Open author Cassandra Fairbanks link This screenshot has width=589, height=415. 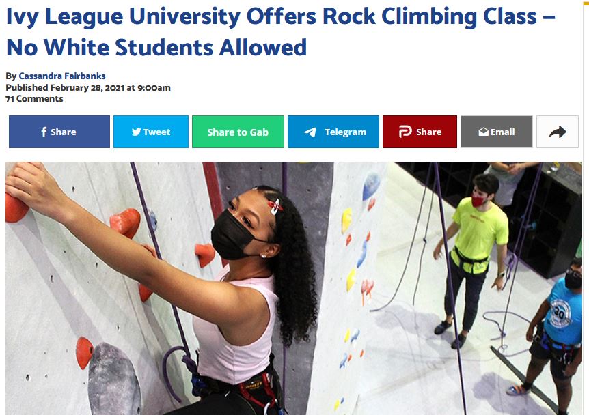coord(62,76)
